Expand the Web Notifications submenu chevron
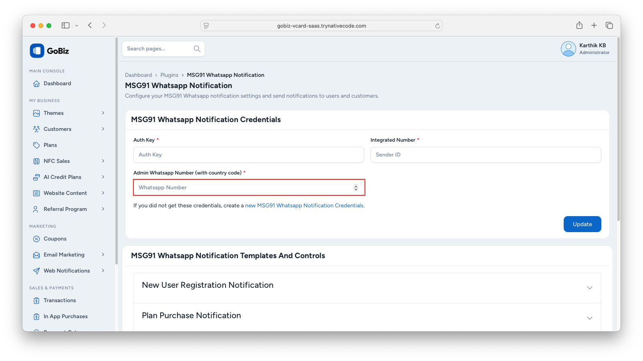 point(103,271)
